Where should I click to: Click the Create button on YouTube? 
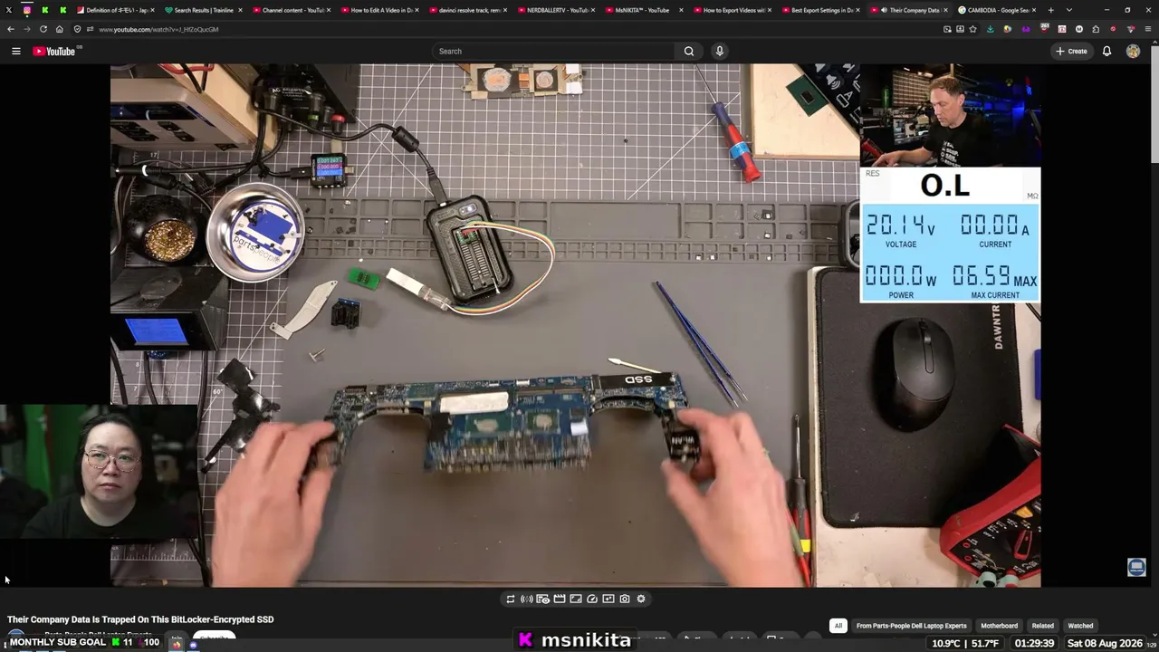(1071, 51)
